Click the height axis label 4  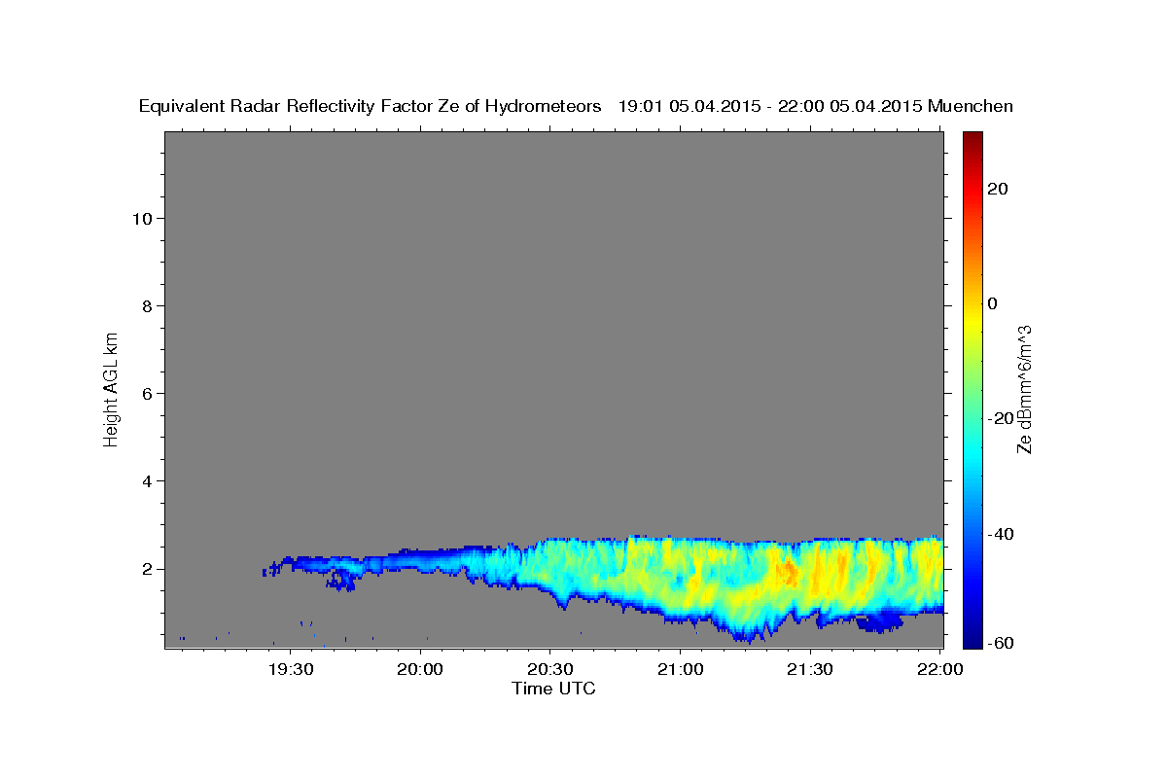coord(145,481)
